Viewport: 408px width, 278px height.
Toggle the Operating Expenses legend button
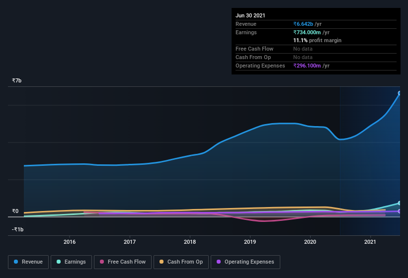click(245, 262)
